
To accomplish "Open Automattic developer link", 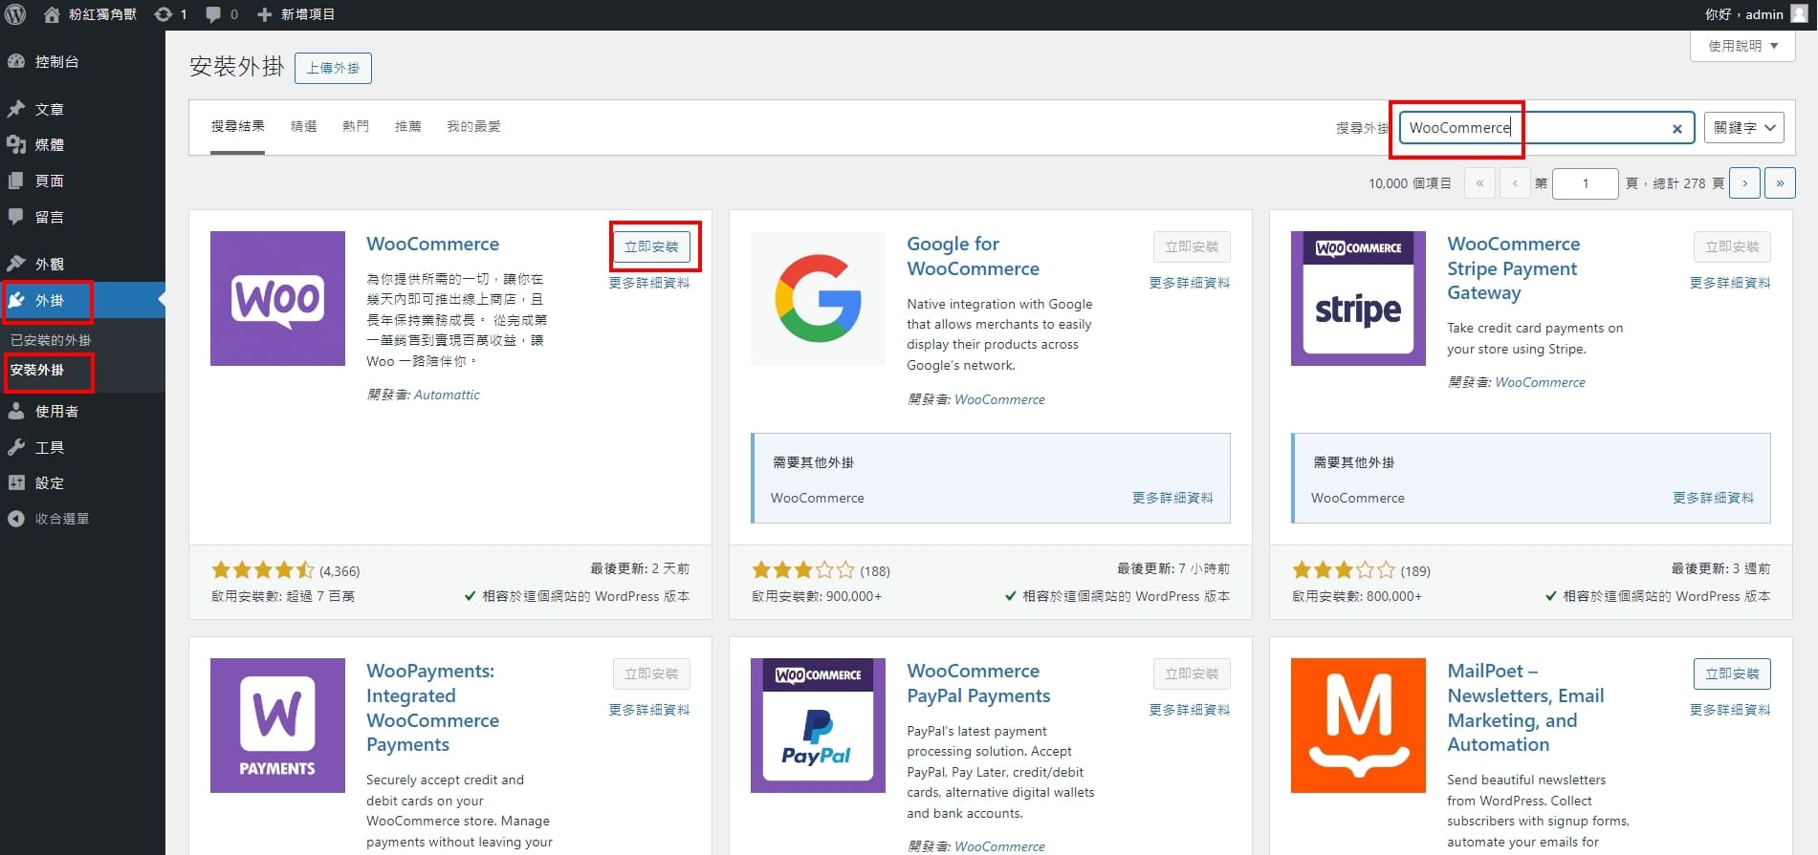I will (x=447, y=395).
